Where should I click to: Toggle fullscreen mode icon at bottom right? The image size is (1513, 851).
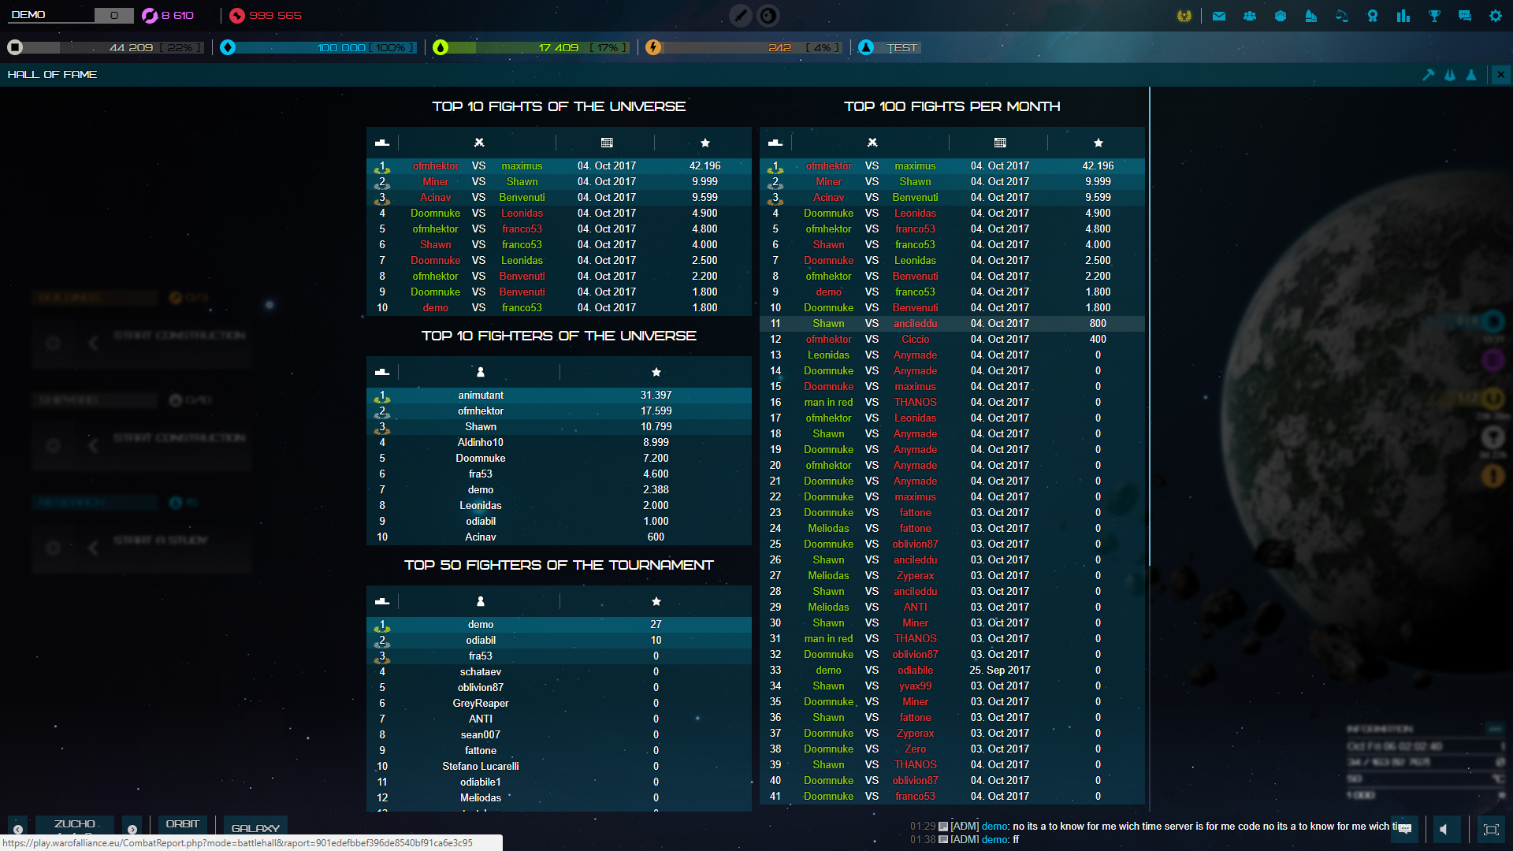[1490, 829]
